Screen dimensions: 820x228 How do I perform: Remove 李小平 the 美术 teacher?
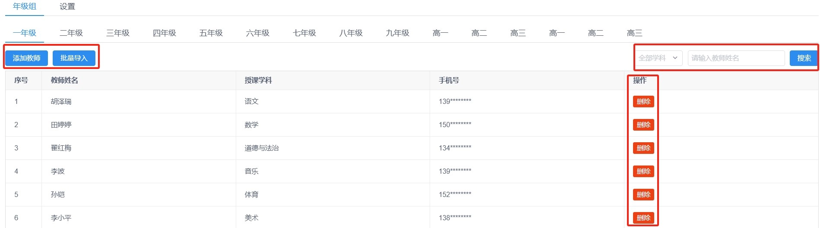[x=643, y=218]
